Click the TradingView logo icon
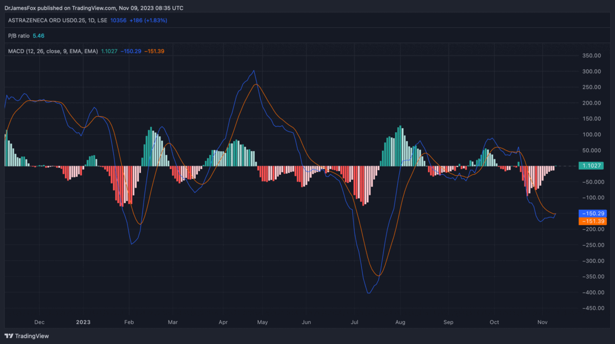 coord(9,336)
